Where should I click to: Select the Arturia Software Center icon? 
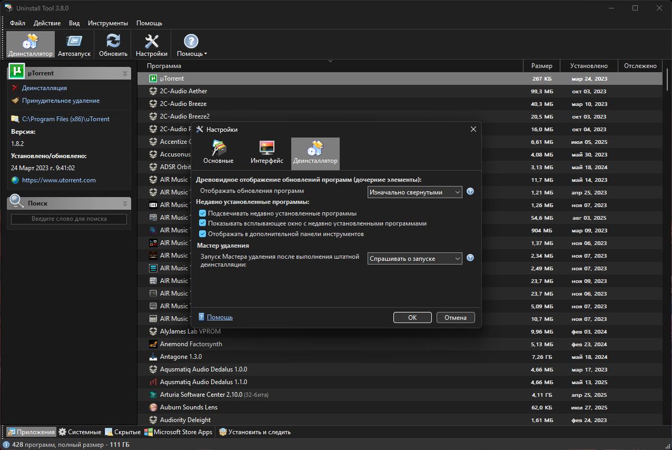pos(153,395)
